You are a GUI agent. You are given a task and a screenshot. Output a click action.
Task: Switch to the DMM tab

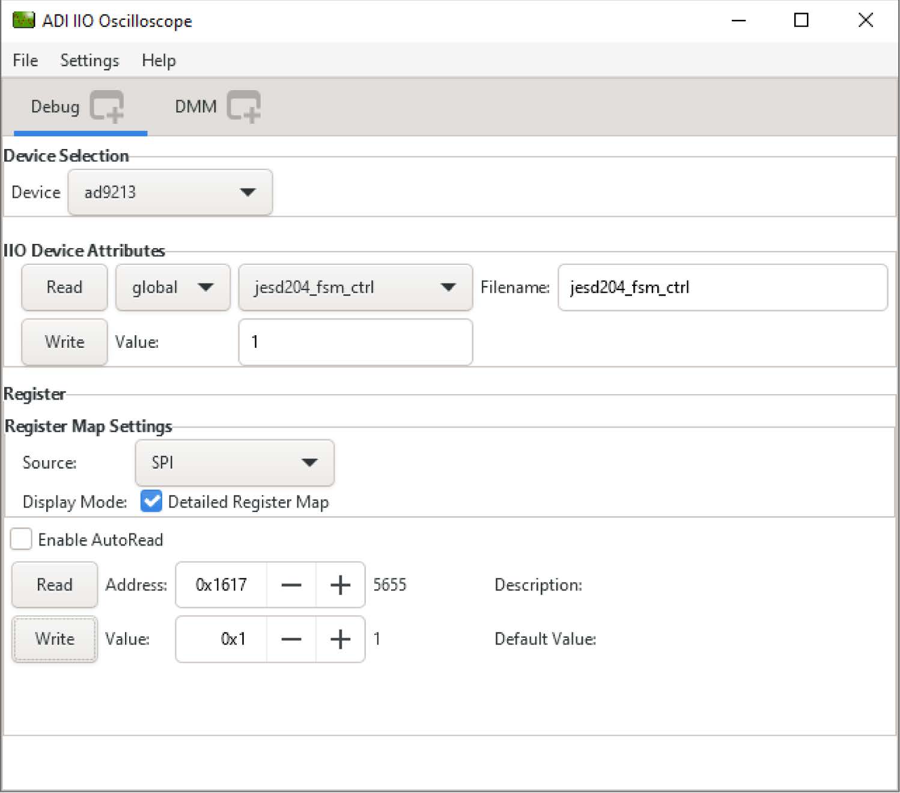(195, 107)
